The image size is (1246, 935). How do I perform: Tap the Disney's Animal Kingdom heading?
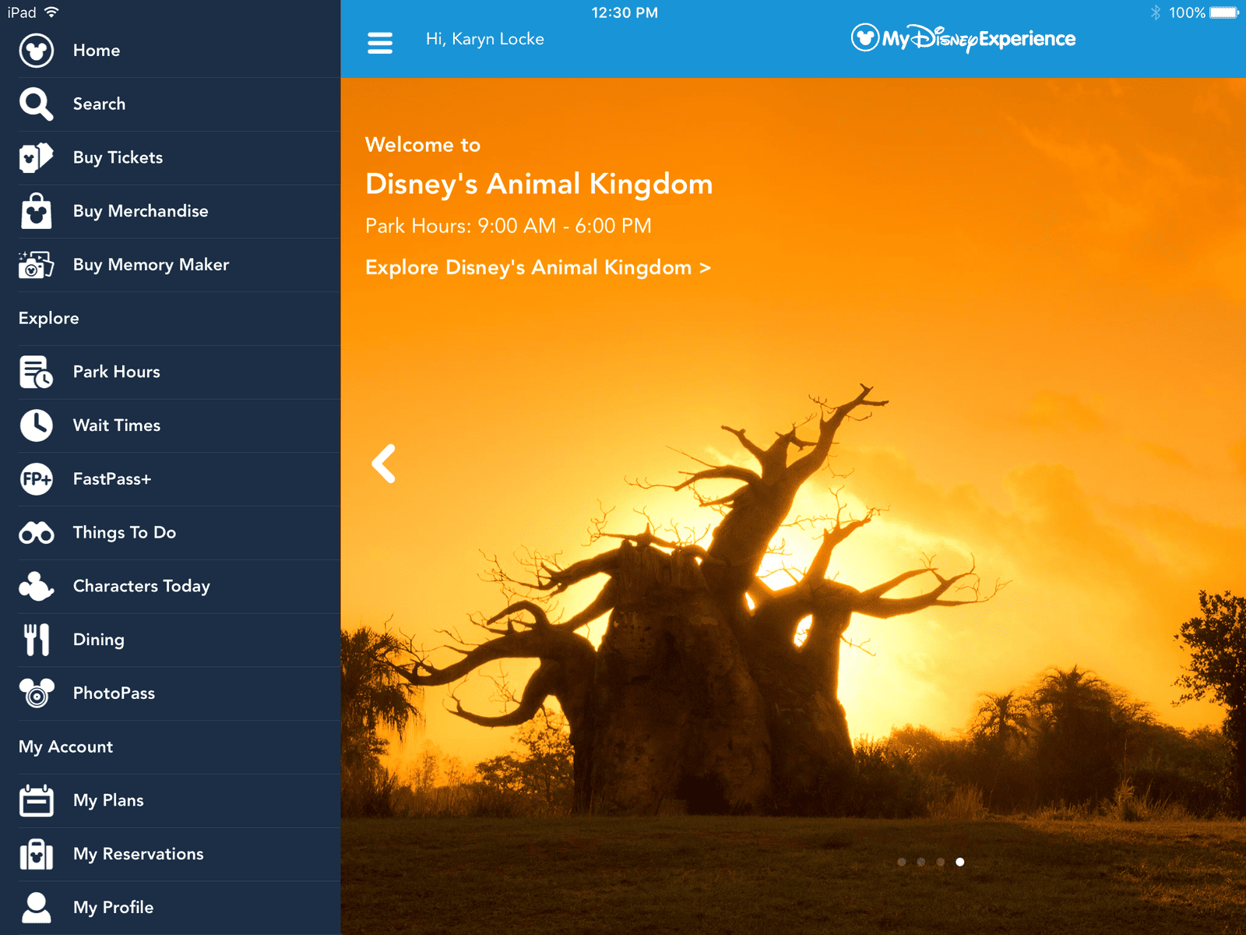coord(539,184)
